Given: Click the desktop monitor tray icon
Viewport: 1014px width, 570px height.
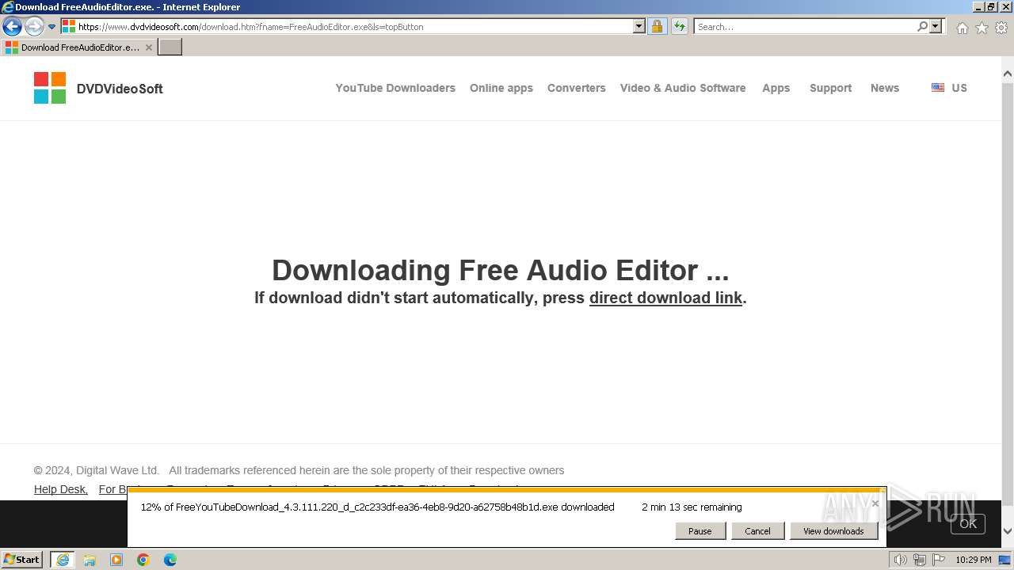Looking at the screenshot, I should tap(1005, 560).
